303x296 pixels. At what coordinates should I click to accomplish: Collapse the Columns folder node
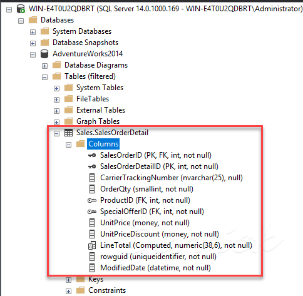pyautogui.click(x=68, y=145)
